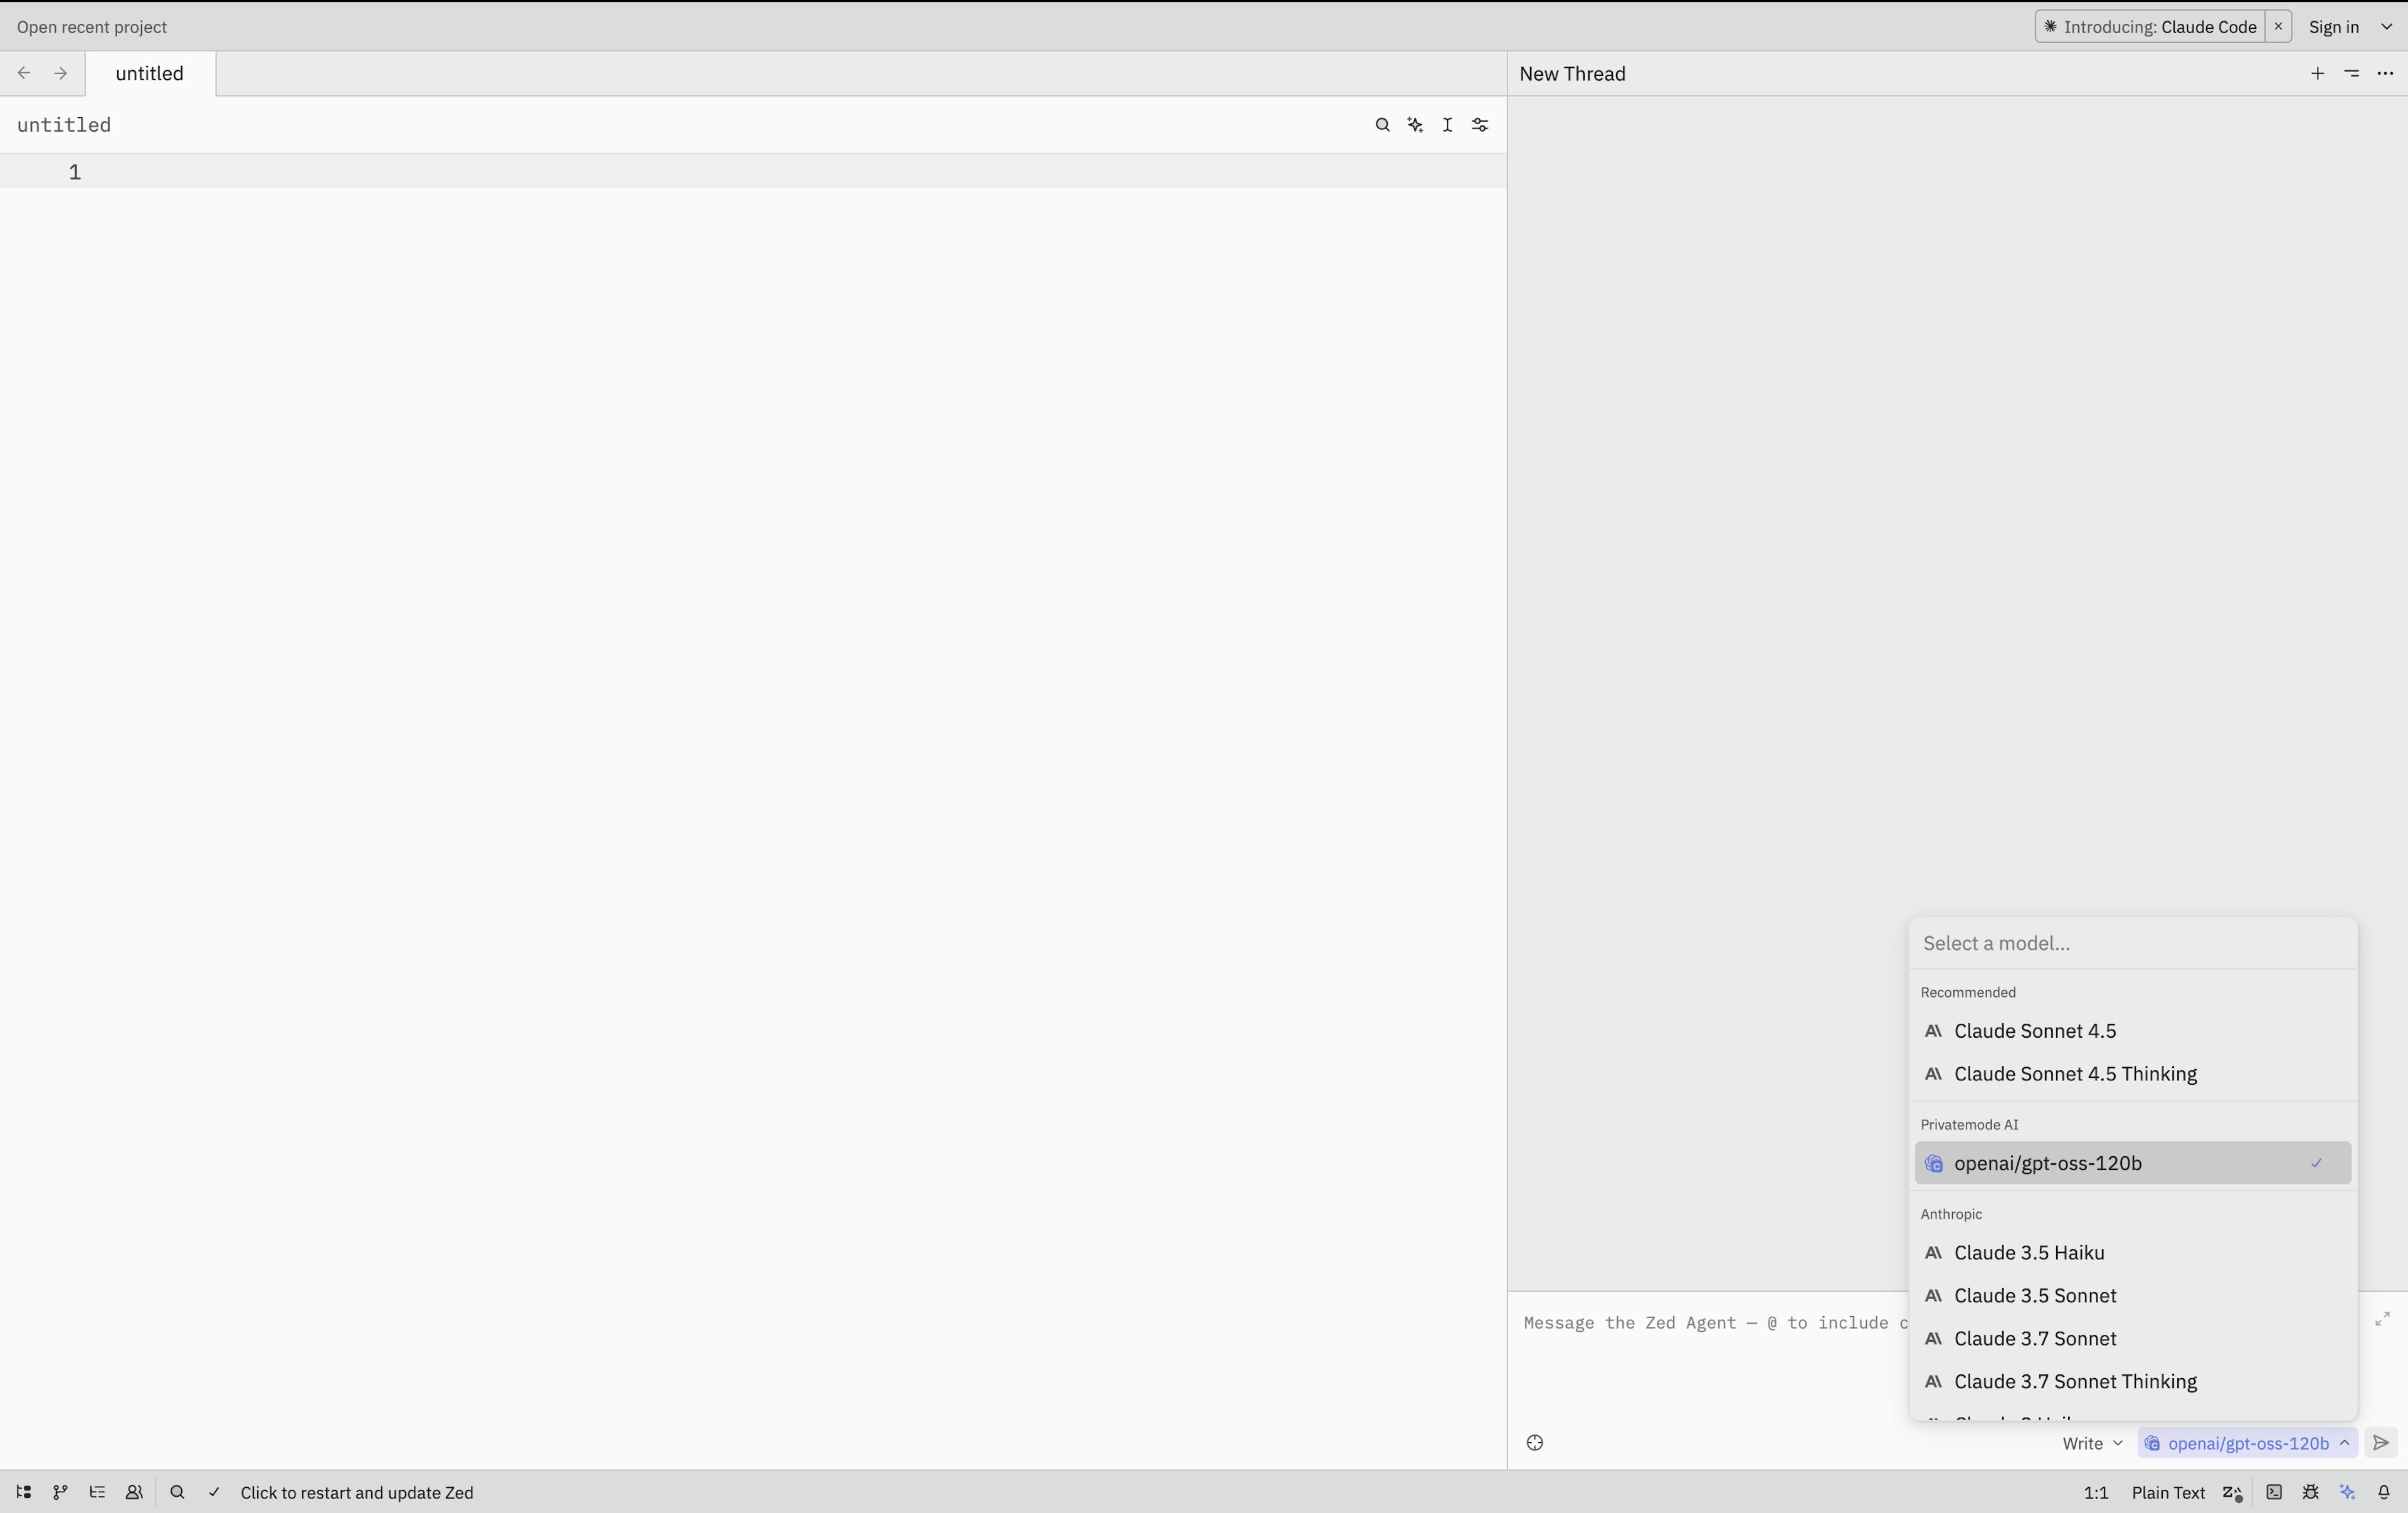Click the buffer search magnifier in editor toolbar
The width and height of the screenshot is (2408, 1513).
(x=1382, y=125)
